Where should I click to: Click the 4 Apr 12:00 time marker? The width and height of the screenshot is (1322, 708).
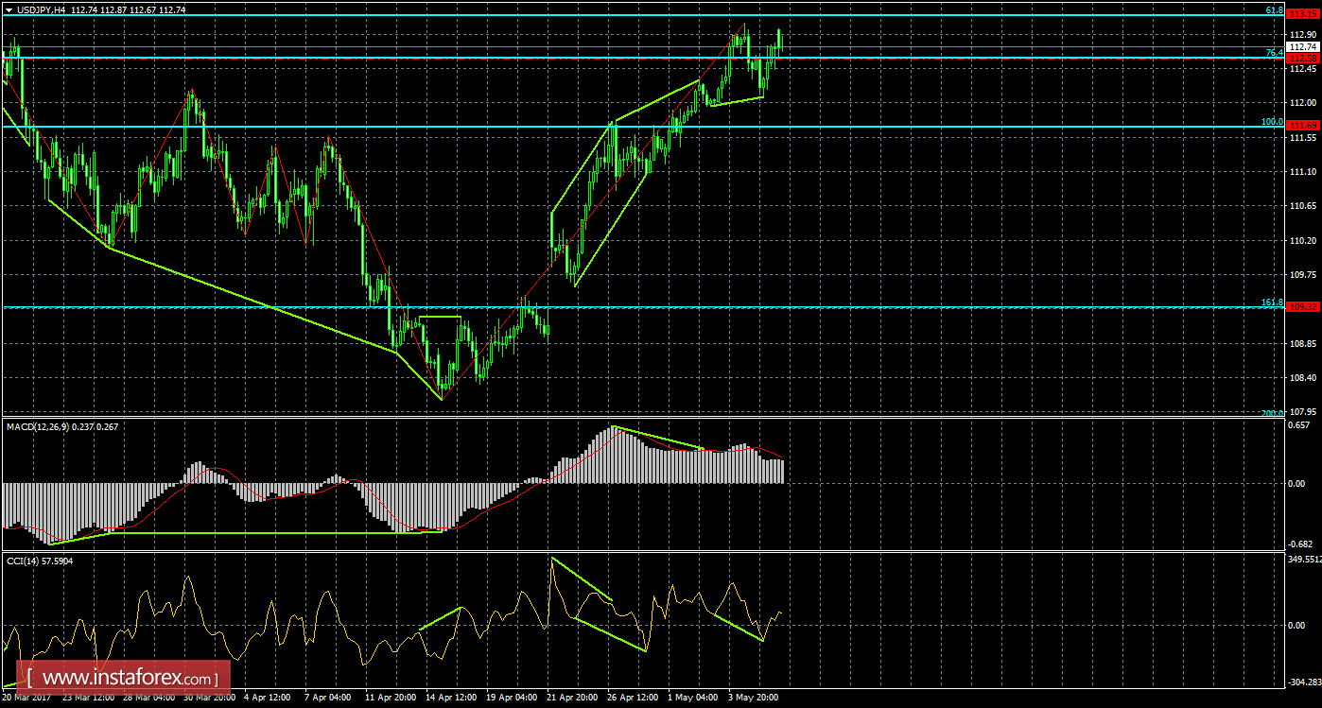pyautogui.click(x=267, y=698)
